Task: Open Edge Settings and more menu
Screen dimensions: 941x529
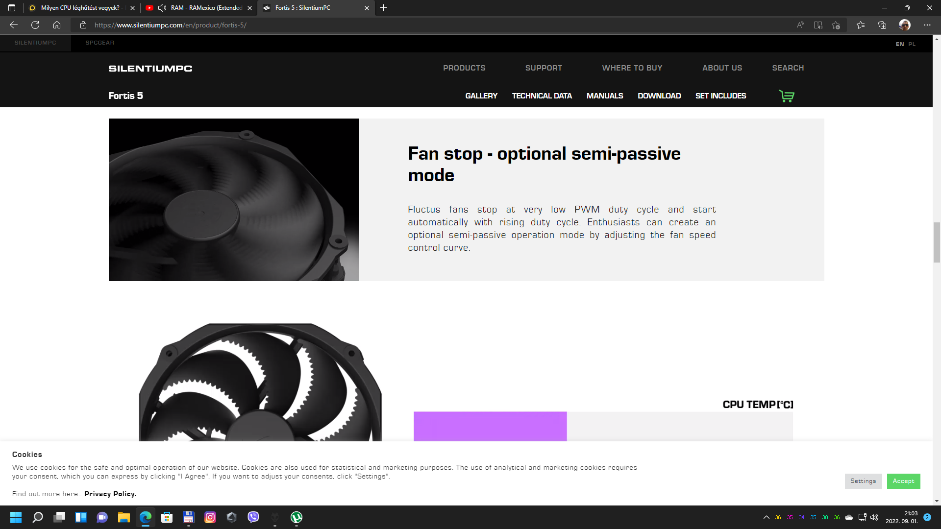Action: (x=927, y=25)
